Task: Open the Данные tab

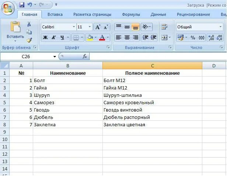Action: pyautogui.click(x=158, y=15)
